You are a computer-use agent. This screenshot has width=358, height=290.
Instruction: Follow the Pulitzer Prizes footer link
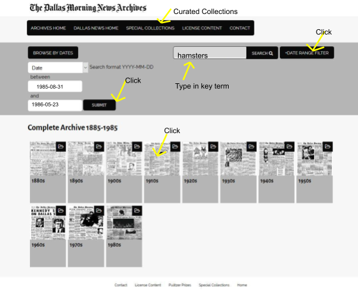coord(180,285)
